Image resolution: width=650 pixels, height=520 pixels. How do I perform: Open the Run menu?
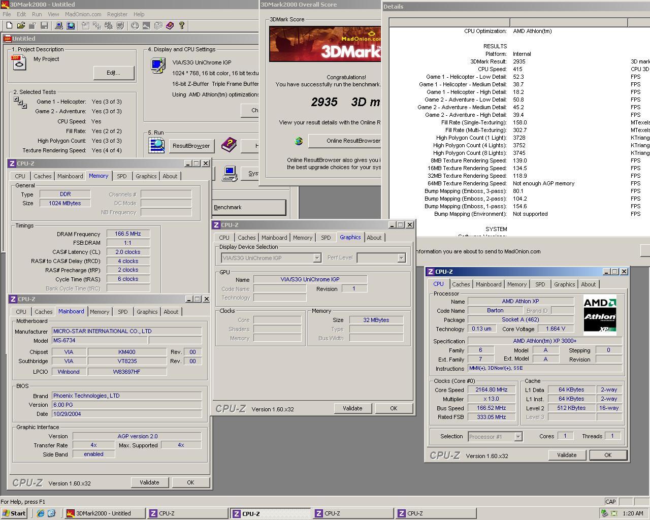pos(37,14)
